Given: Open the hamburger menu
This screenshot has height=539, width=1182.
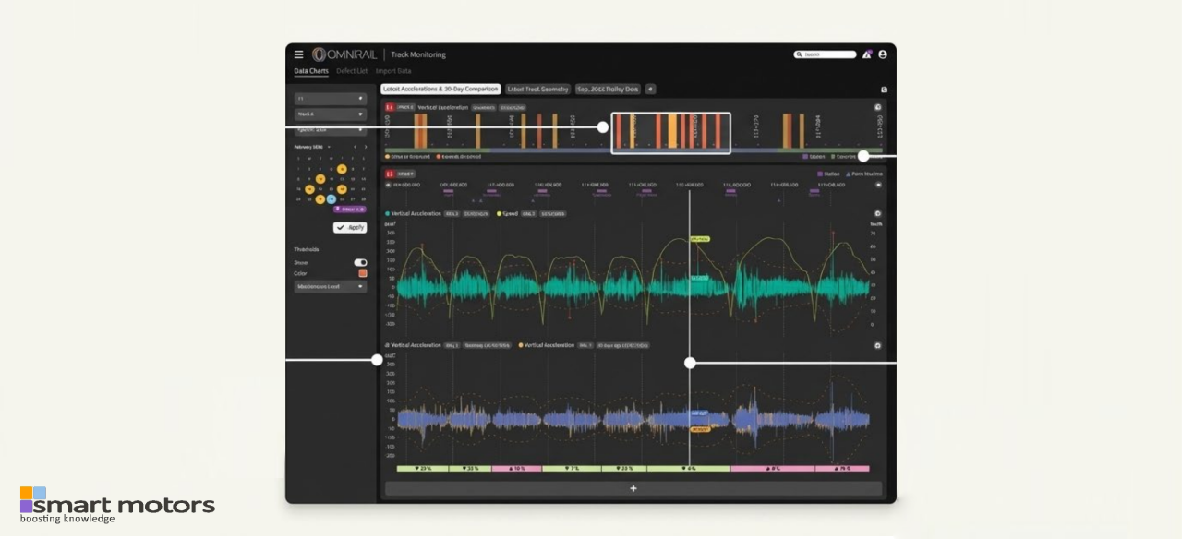Looking at the screenshot, I should pos(298,54).
